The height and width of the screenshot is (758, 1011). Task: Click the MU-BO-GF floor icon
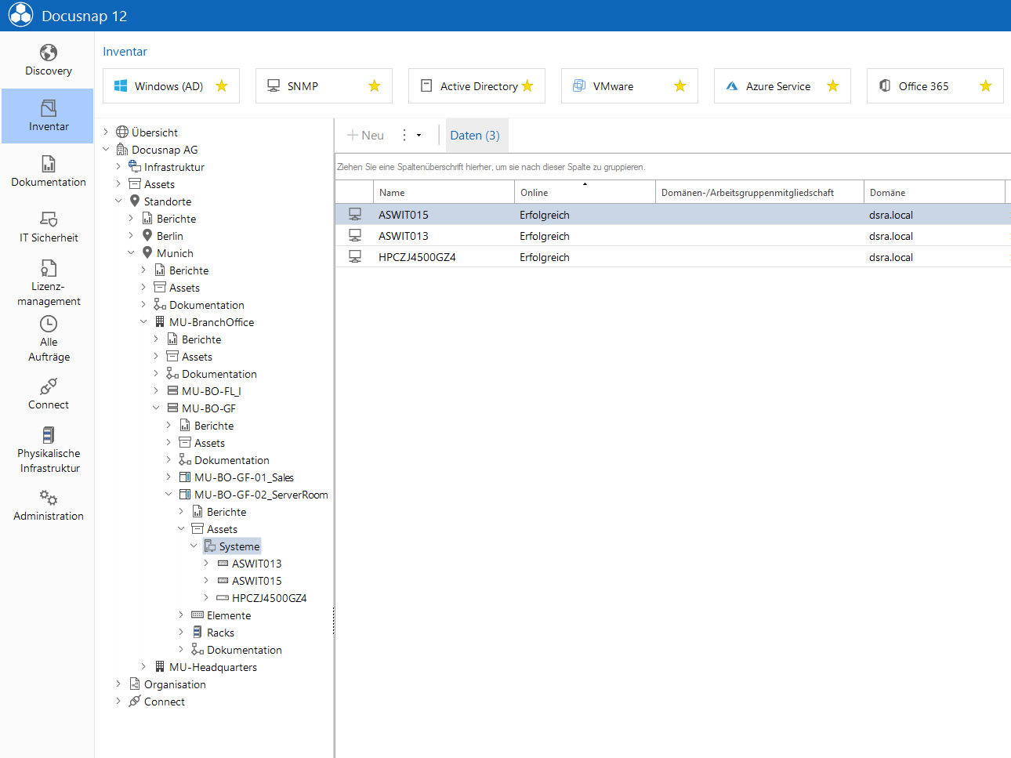tap(172, 408)
